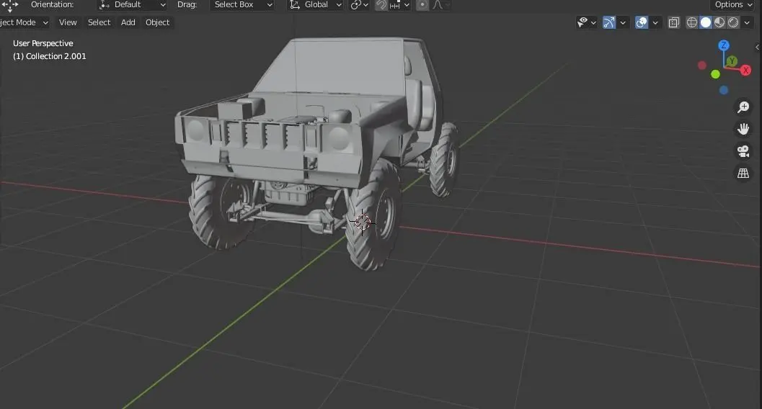Toggle the camera view icon
This screenshot has height=409, width=762.
743,151
